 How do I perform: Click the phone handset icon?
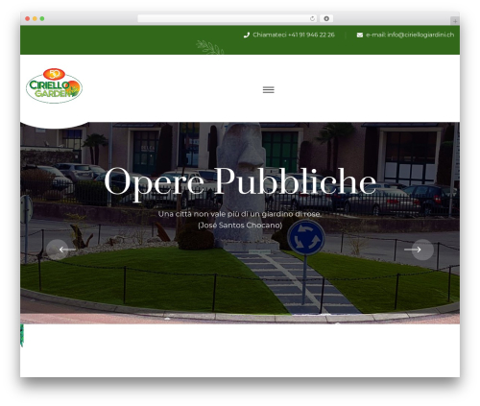tap(247, 35)
